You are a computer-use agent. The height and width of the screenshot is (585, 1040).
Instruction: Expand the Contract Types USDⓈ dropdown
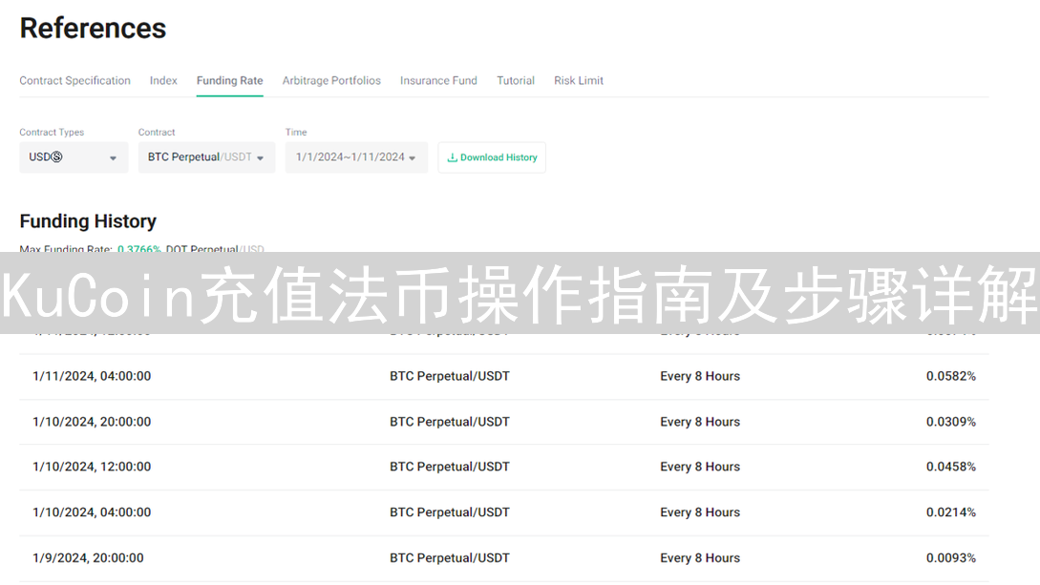click(x=74, y=157)
